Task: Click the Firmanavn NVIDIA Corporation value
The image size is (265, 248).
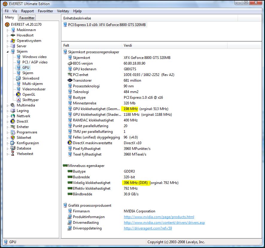Action: pyautogui.click(x=139, y=211)
